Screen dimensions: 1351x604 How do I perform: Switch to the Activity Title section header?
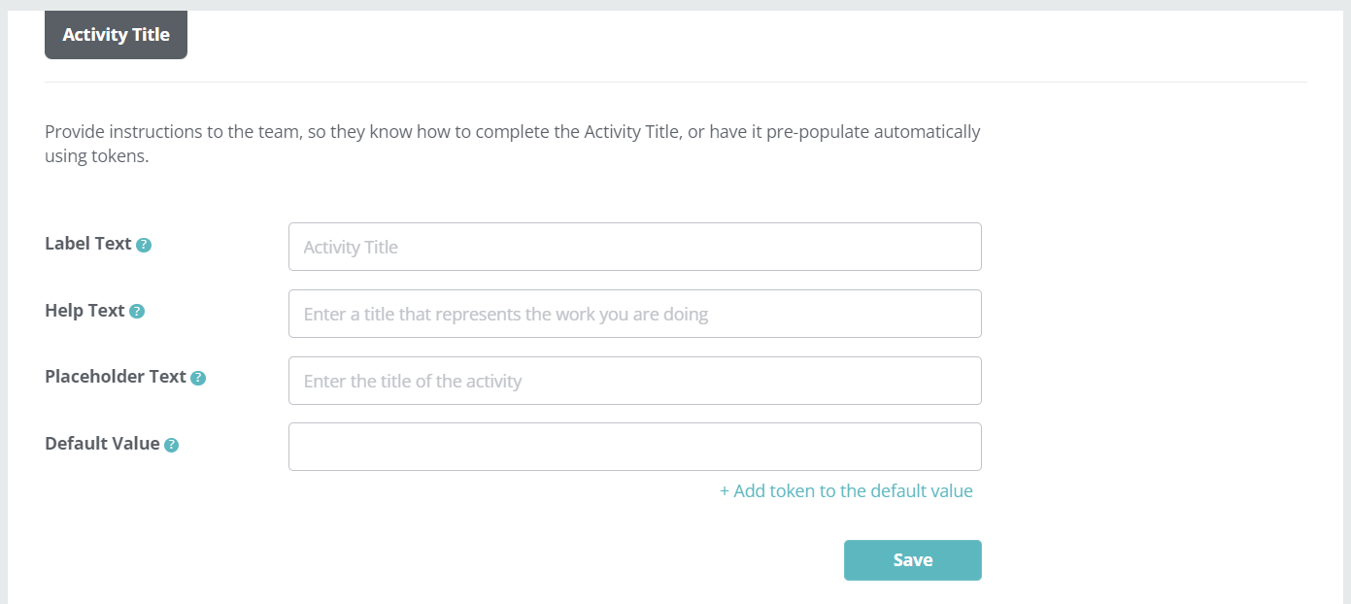[116, 34]
